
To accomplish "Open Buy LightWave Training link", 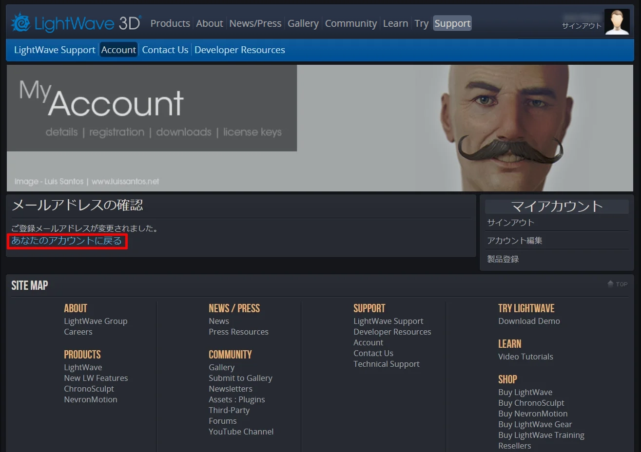I will click(x=541, y=435).
